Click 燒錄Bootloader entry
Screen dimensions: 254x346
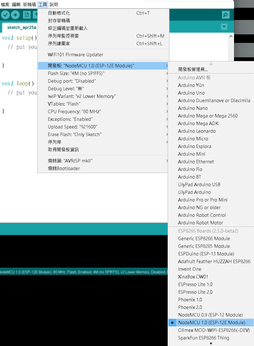(103, 168)
